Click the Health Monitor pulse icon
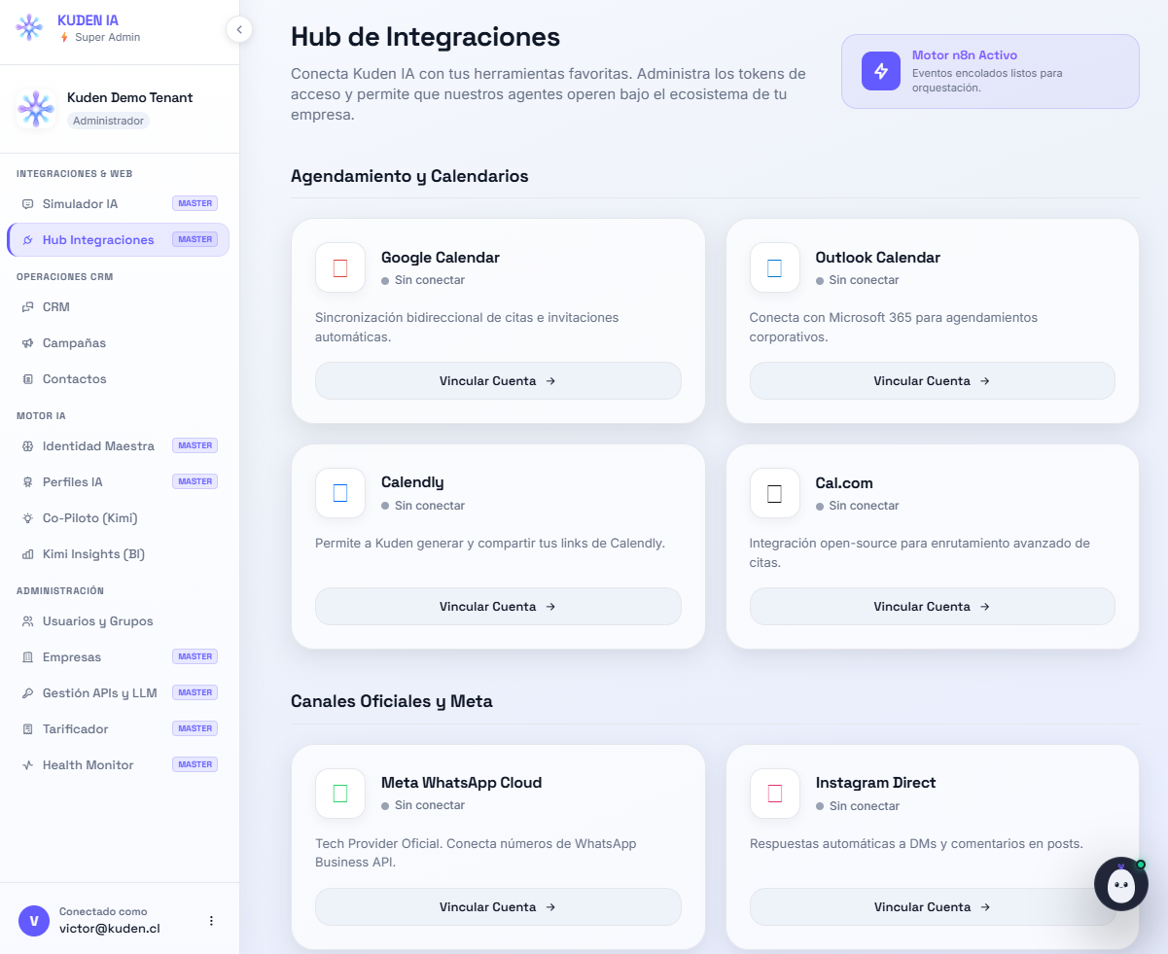 (x=27, y=765)
